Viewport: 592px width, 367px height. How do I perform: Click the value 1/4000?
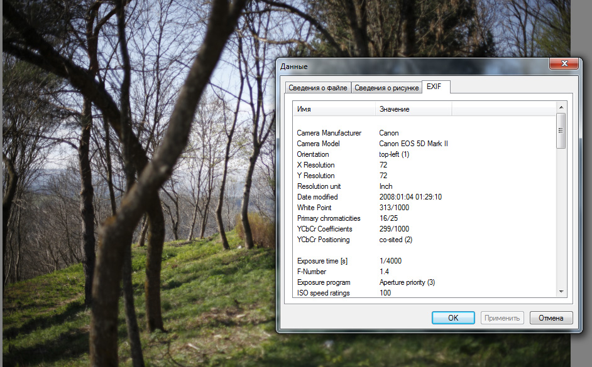(390, 261)
